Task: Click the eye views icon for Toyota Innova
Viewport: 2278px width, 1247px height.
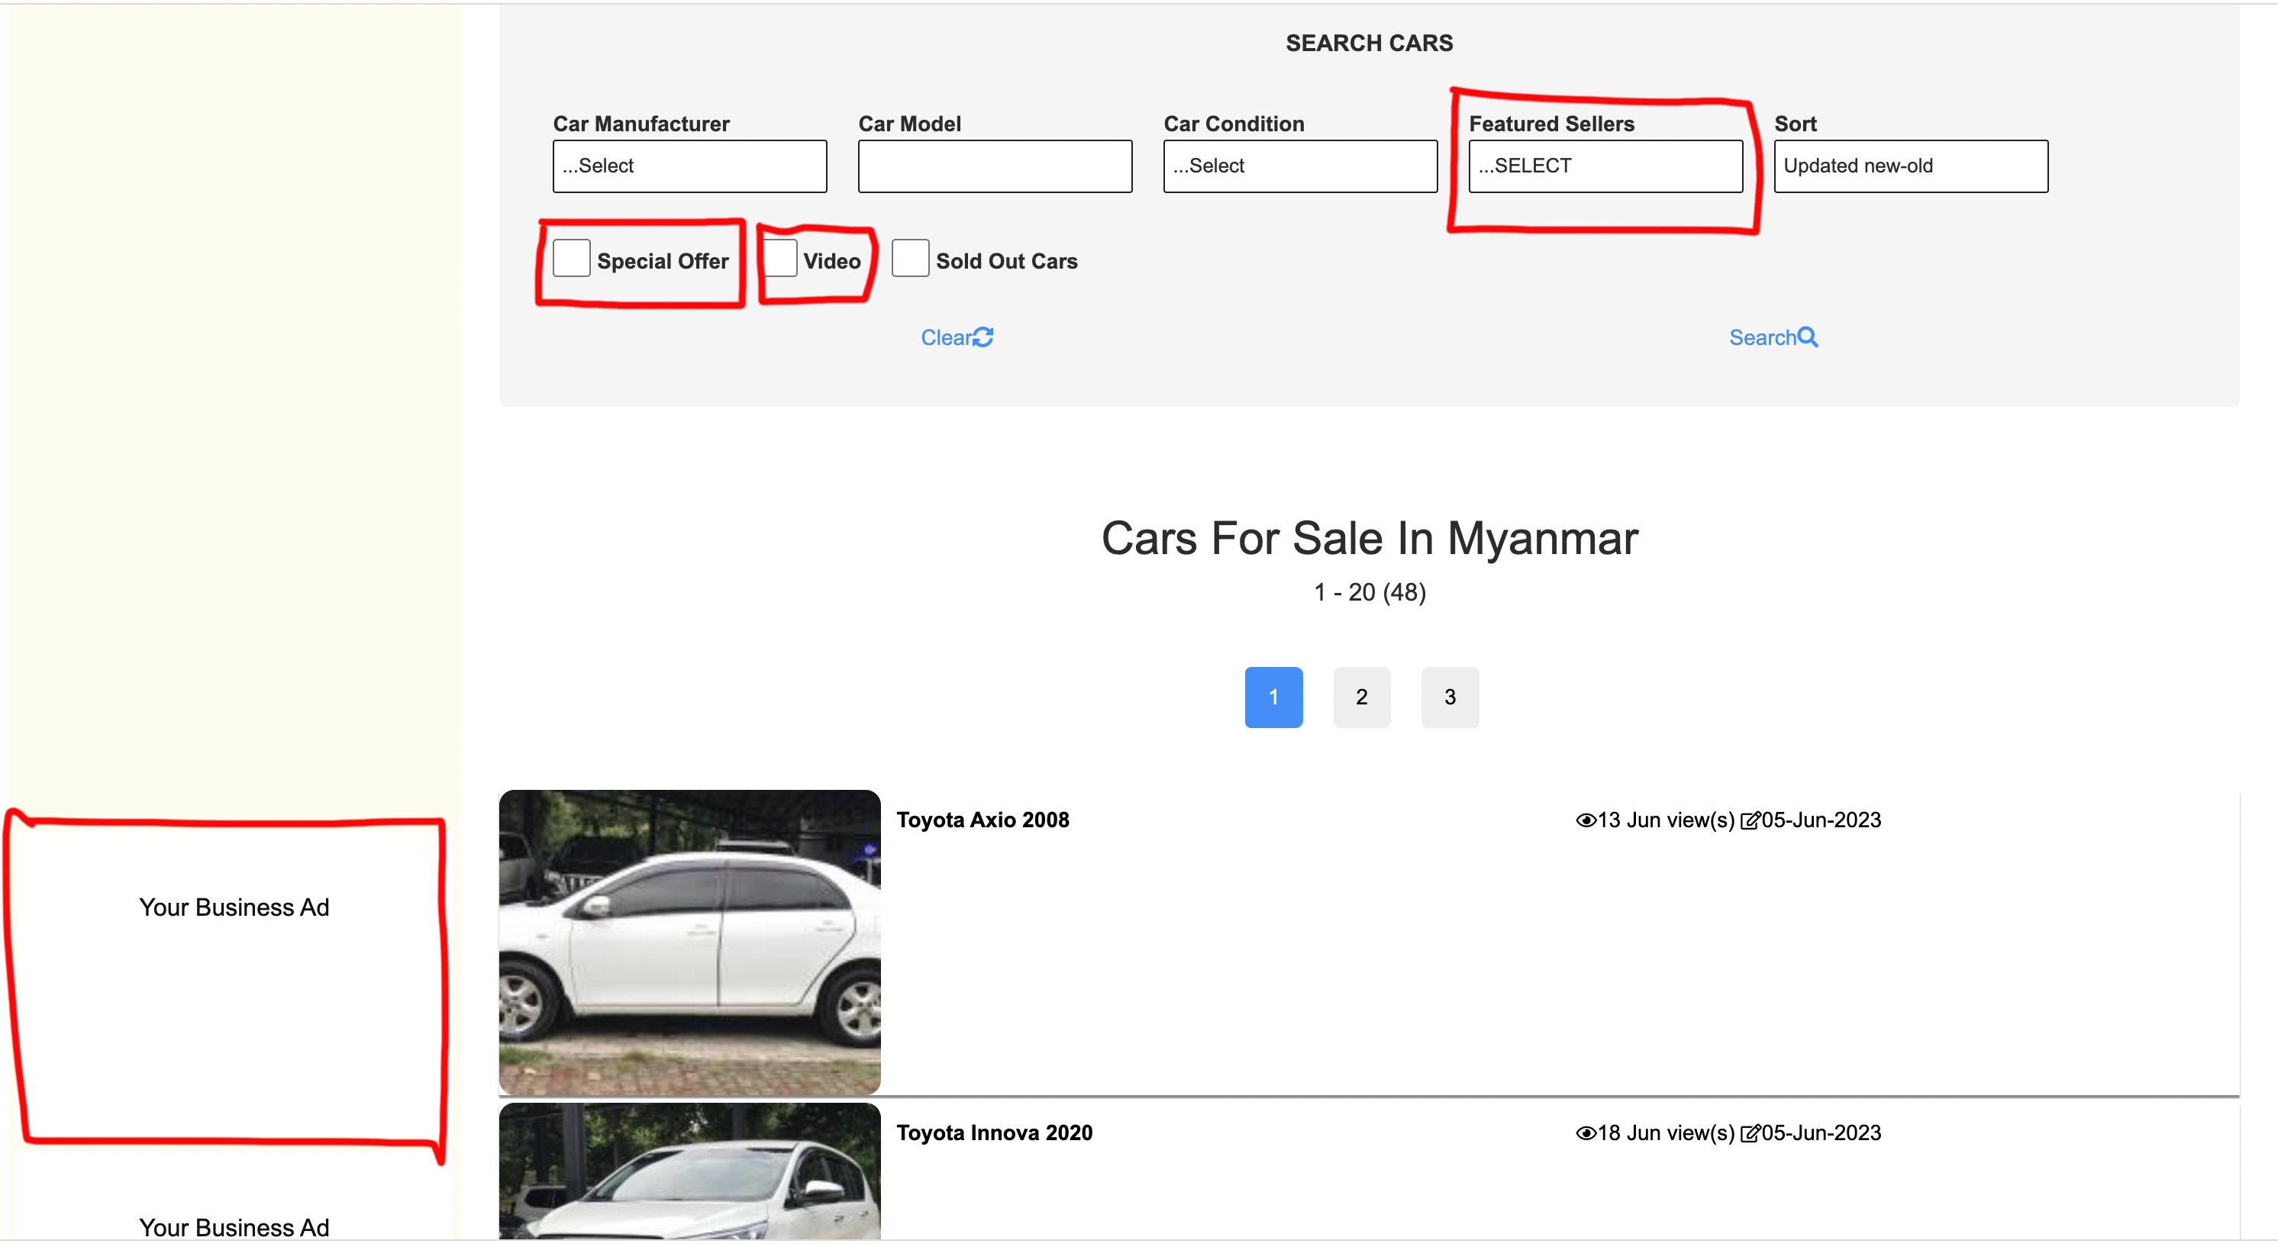Action: tap(1586, 1134)
